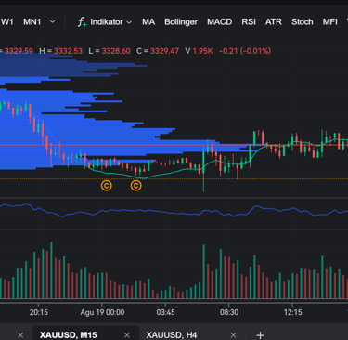The image size is (348, 340).
Task: Add the RSI indicator
Action: [x=249, y=22]
